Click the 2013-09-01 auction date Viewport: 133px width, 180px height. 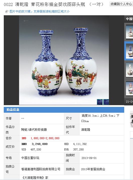click(89, 158)
